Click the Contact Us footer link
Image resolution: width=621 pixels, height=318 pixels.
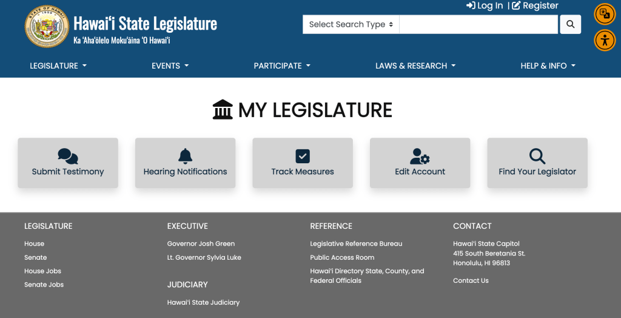[x=471, y=281]
